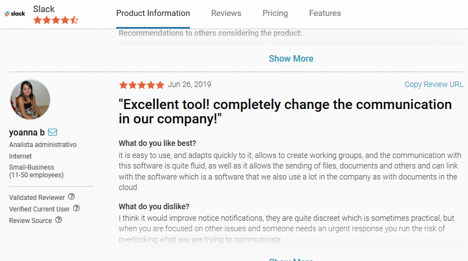Open the Review Source help icon
The image size is (468, 261).
[59, 220]
